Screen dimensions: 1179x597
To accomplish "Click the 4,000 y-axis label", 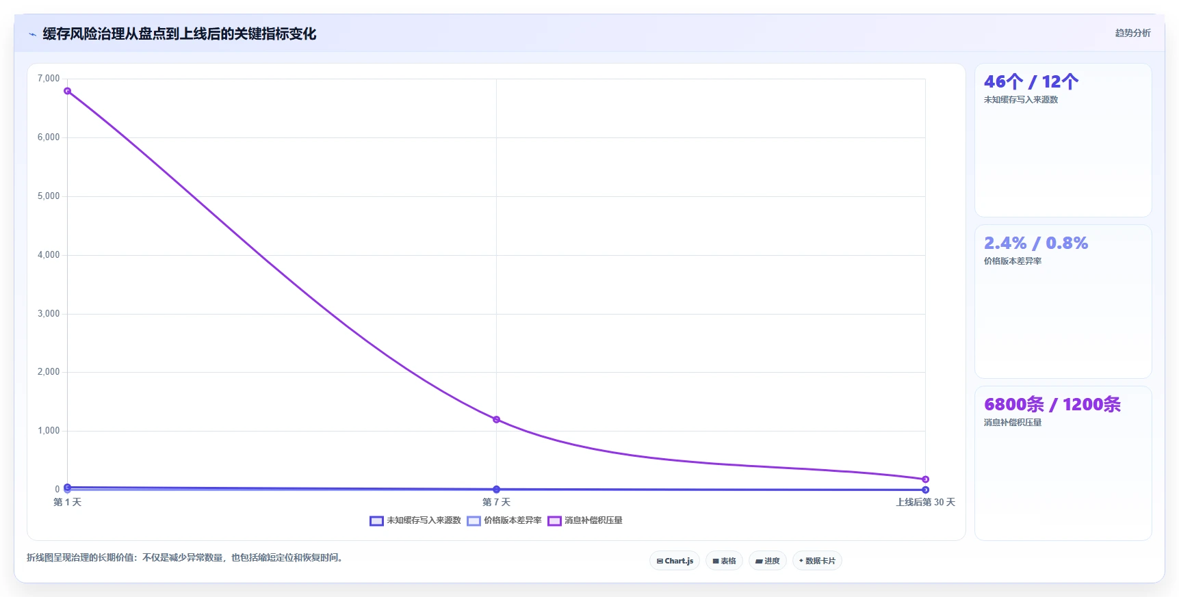I will pyautogui.click(x=49, y=255).
